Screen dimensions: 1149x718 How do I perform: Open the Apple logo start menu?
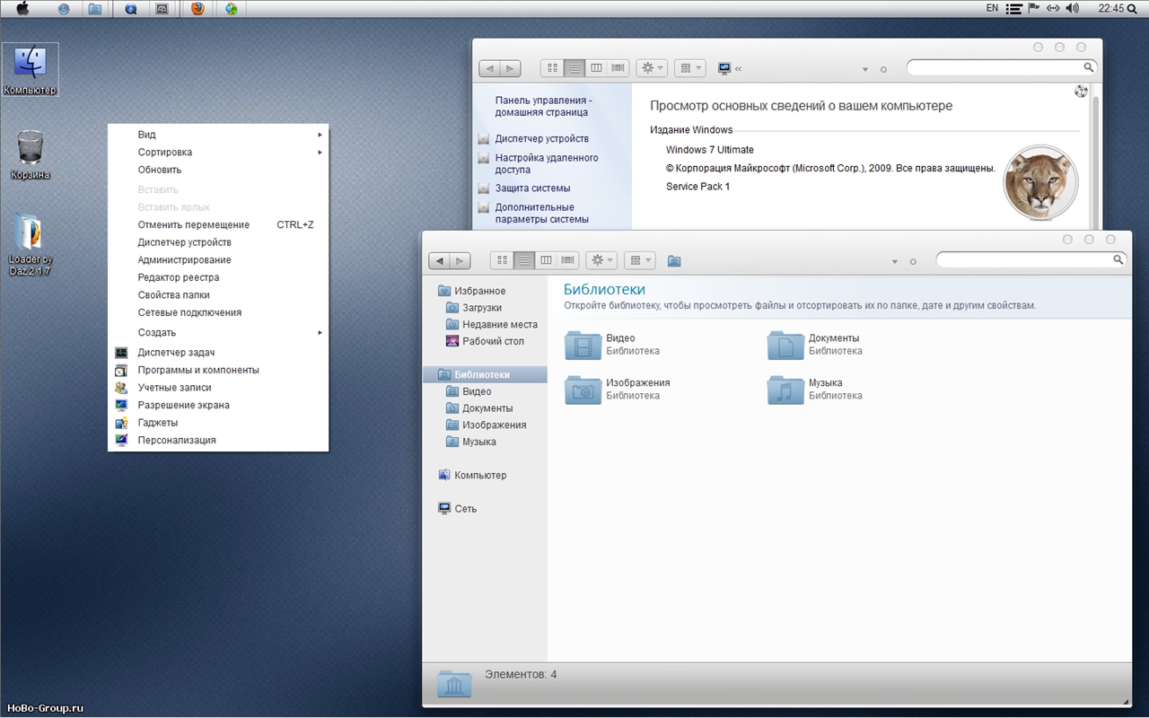22,9
